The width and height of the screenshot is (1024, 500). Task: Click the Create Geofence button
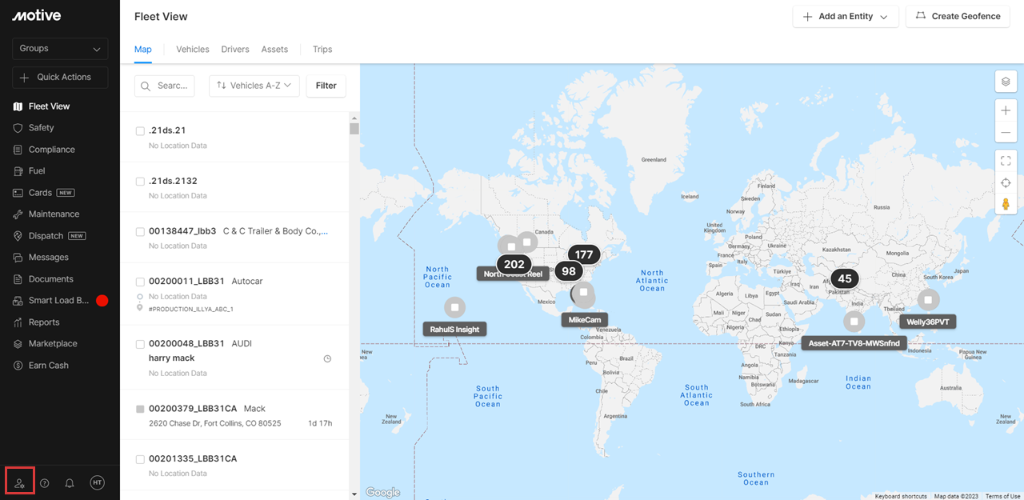click(958, 16)
